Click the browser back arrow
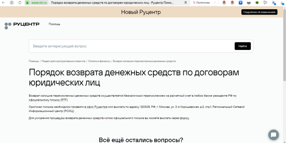286x143 pixels. point(4,2)
